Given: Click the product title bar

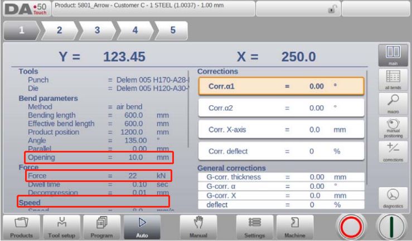Looking at the screenshot, I should pos(153,9).
